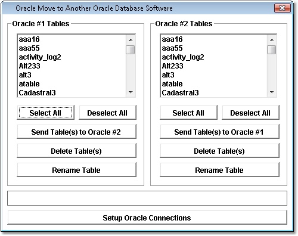Image resolution: width=298 pixels, height=236 pixels.
Task: Click the empty status field above Setup button
Action: (x=147, y=198)
